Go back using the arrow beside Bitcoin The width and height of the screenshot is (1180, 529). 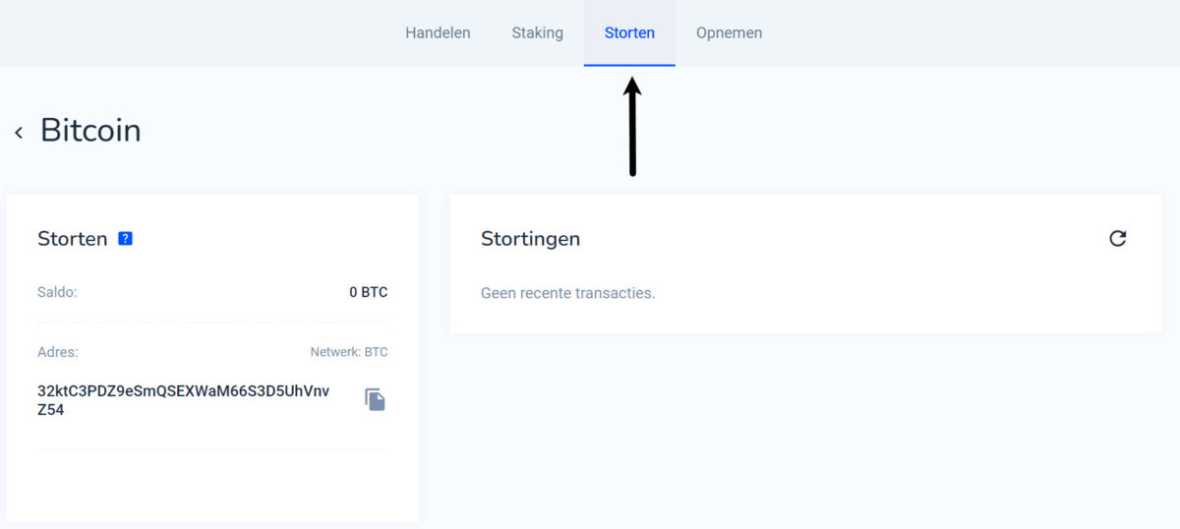click(19, 132)
